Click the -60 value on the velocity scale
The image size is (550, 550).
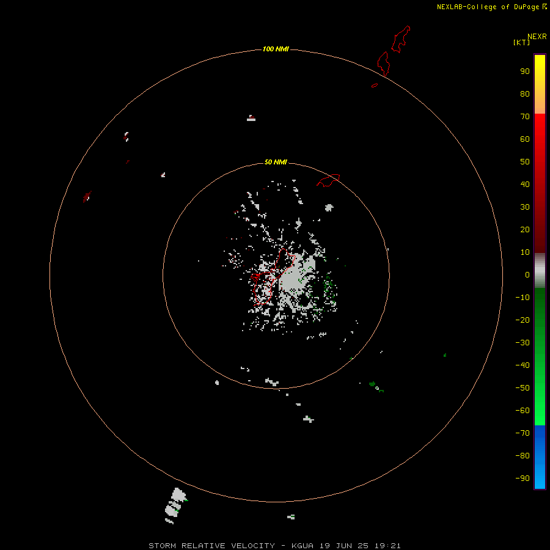click(x=522, y=411)
